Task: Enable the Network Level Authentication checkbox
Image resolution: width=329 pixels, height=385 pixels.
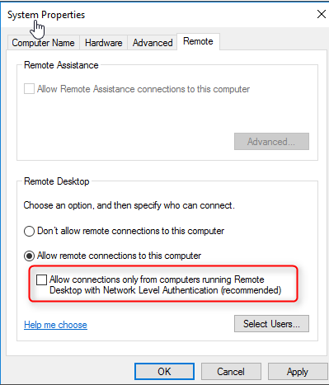Action: [41, 279]
